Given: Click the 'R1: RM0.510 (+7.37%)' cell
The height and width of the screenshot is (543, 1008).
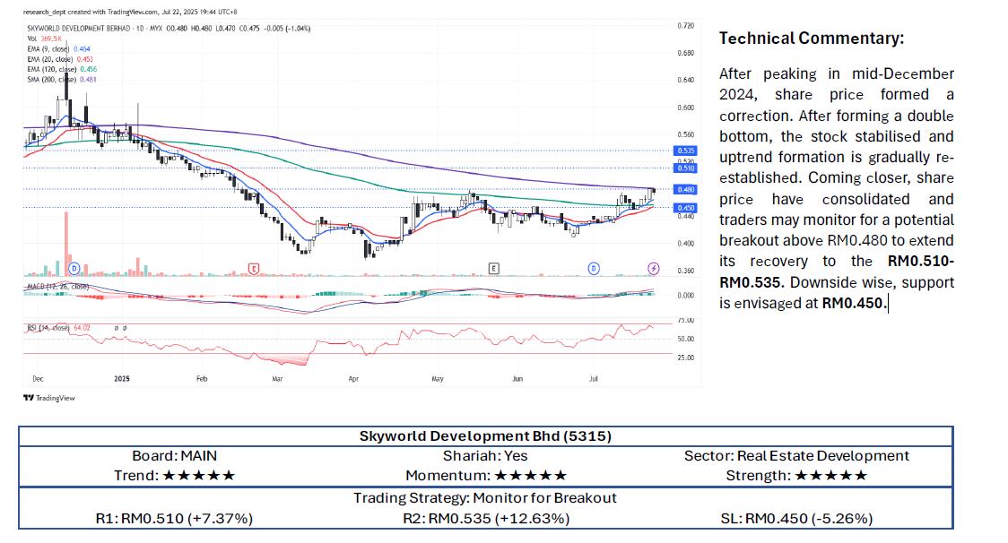Looking at the screenshot, I should click(174, 519).
